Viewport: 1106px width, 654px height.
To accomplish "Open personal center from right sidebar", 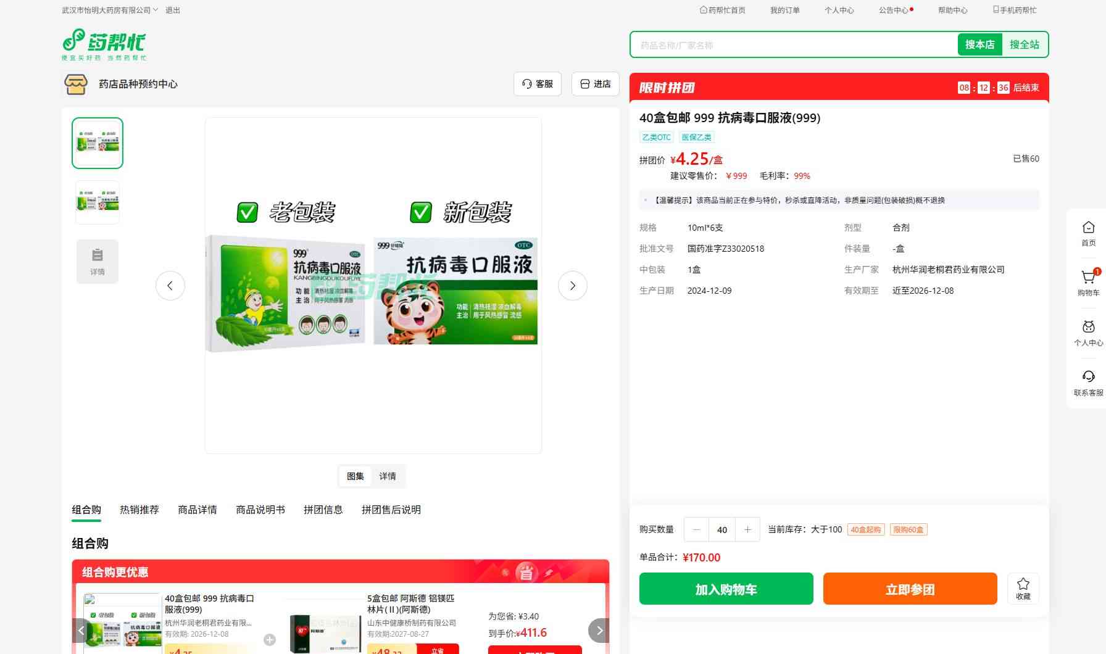I will (x=1088, y=333).
